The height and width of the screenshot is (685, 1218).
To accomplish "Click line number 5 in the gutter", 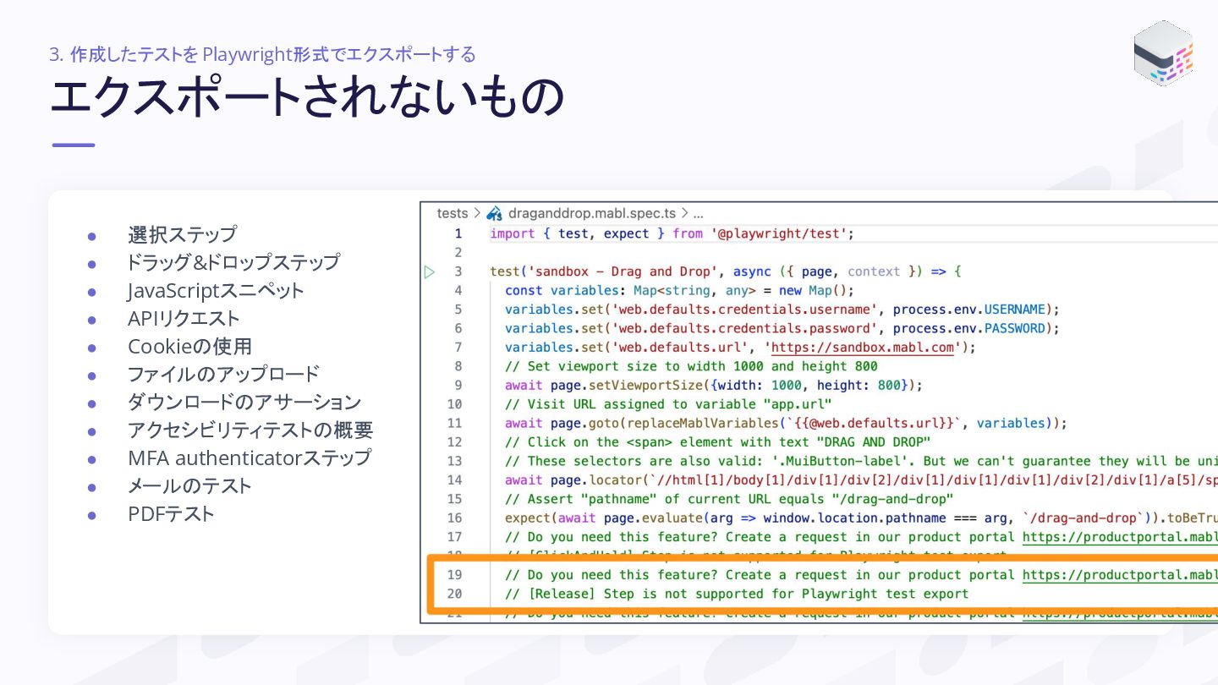I will (x=458, y=310).
